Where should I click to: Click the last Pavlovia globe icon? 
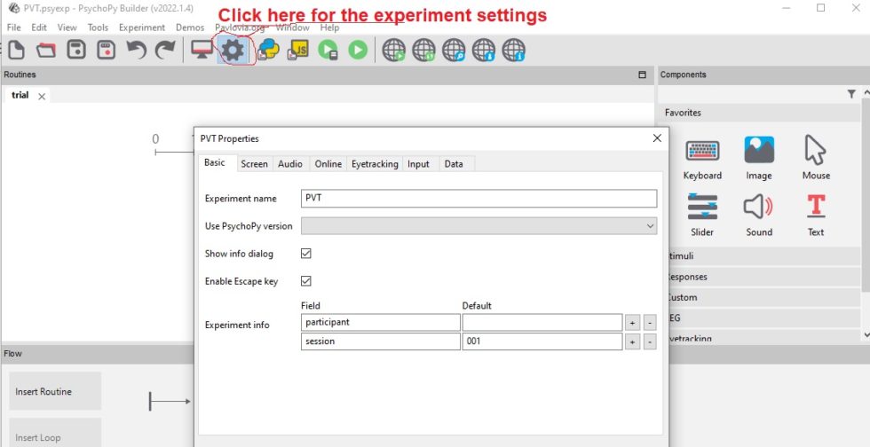coord(514,50)
